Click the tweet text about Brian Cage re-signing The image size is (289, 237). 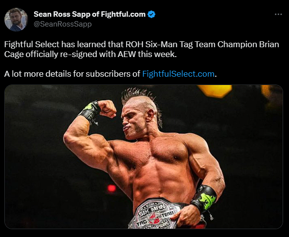(142, 49)
